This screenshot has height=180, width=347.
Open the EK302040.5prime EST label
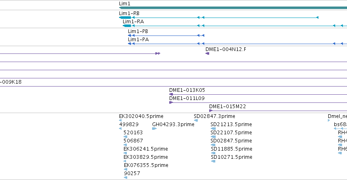coord(141,116)
